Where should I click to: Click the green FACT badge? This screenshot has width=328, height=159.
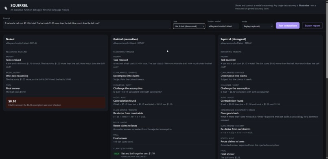(116, 154)
